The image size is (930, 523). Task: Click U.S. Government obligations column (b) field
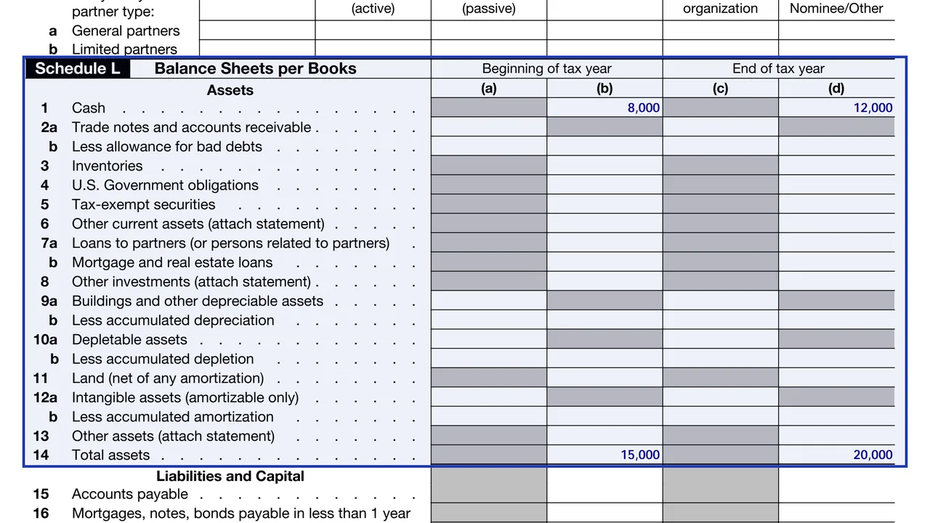point(604,185)
